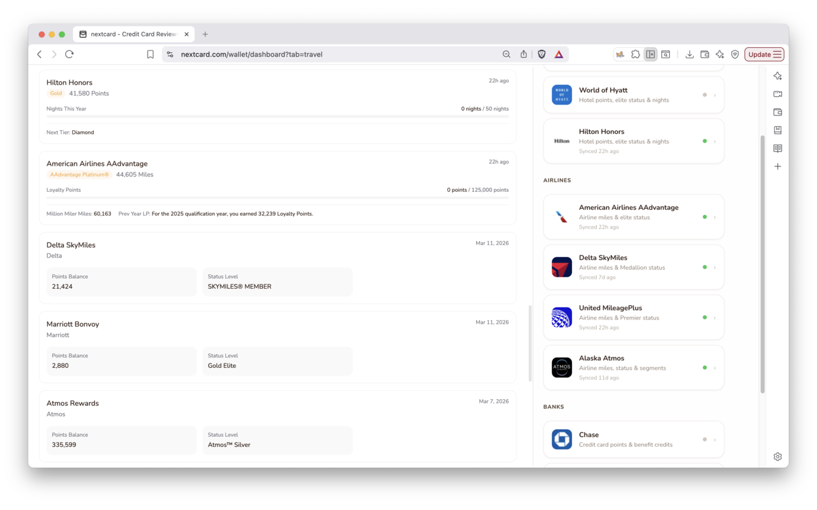Open sidebar settings gear icon

[777, 456]
